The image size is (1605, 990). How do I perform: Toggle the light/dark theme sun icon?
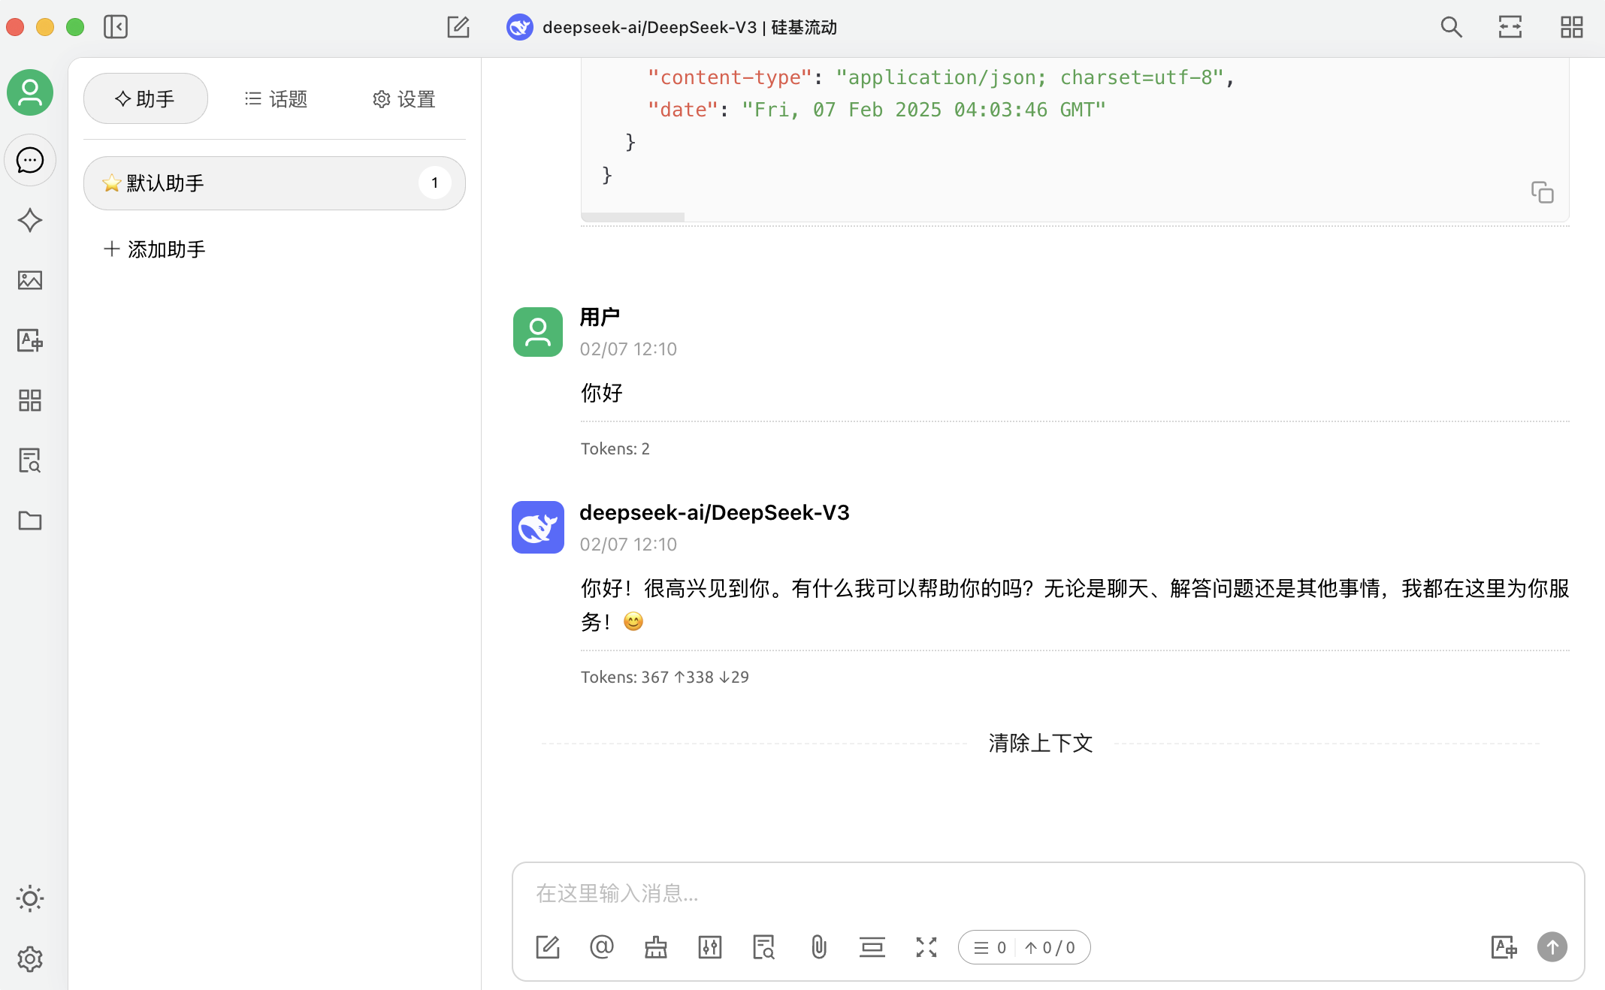point(30,898)
